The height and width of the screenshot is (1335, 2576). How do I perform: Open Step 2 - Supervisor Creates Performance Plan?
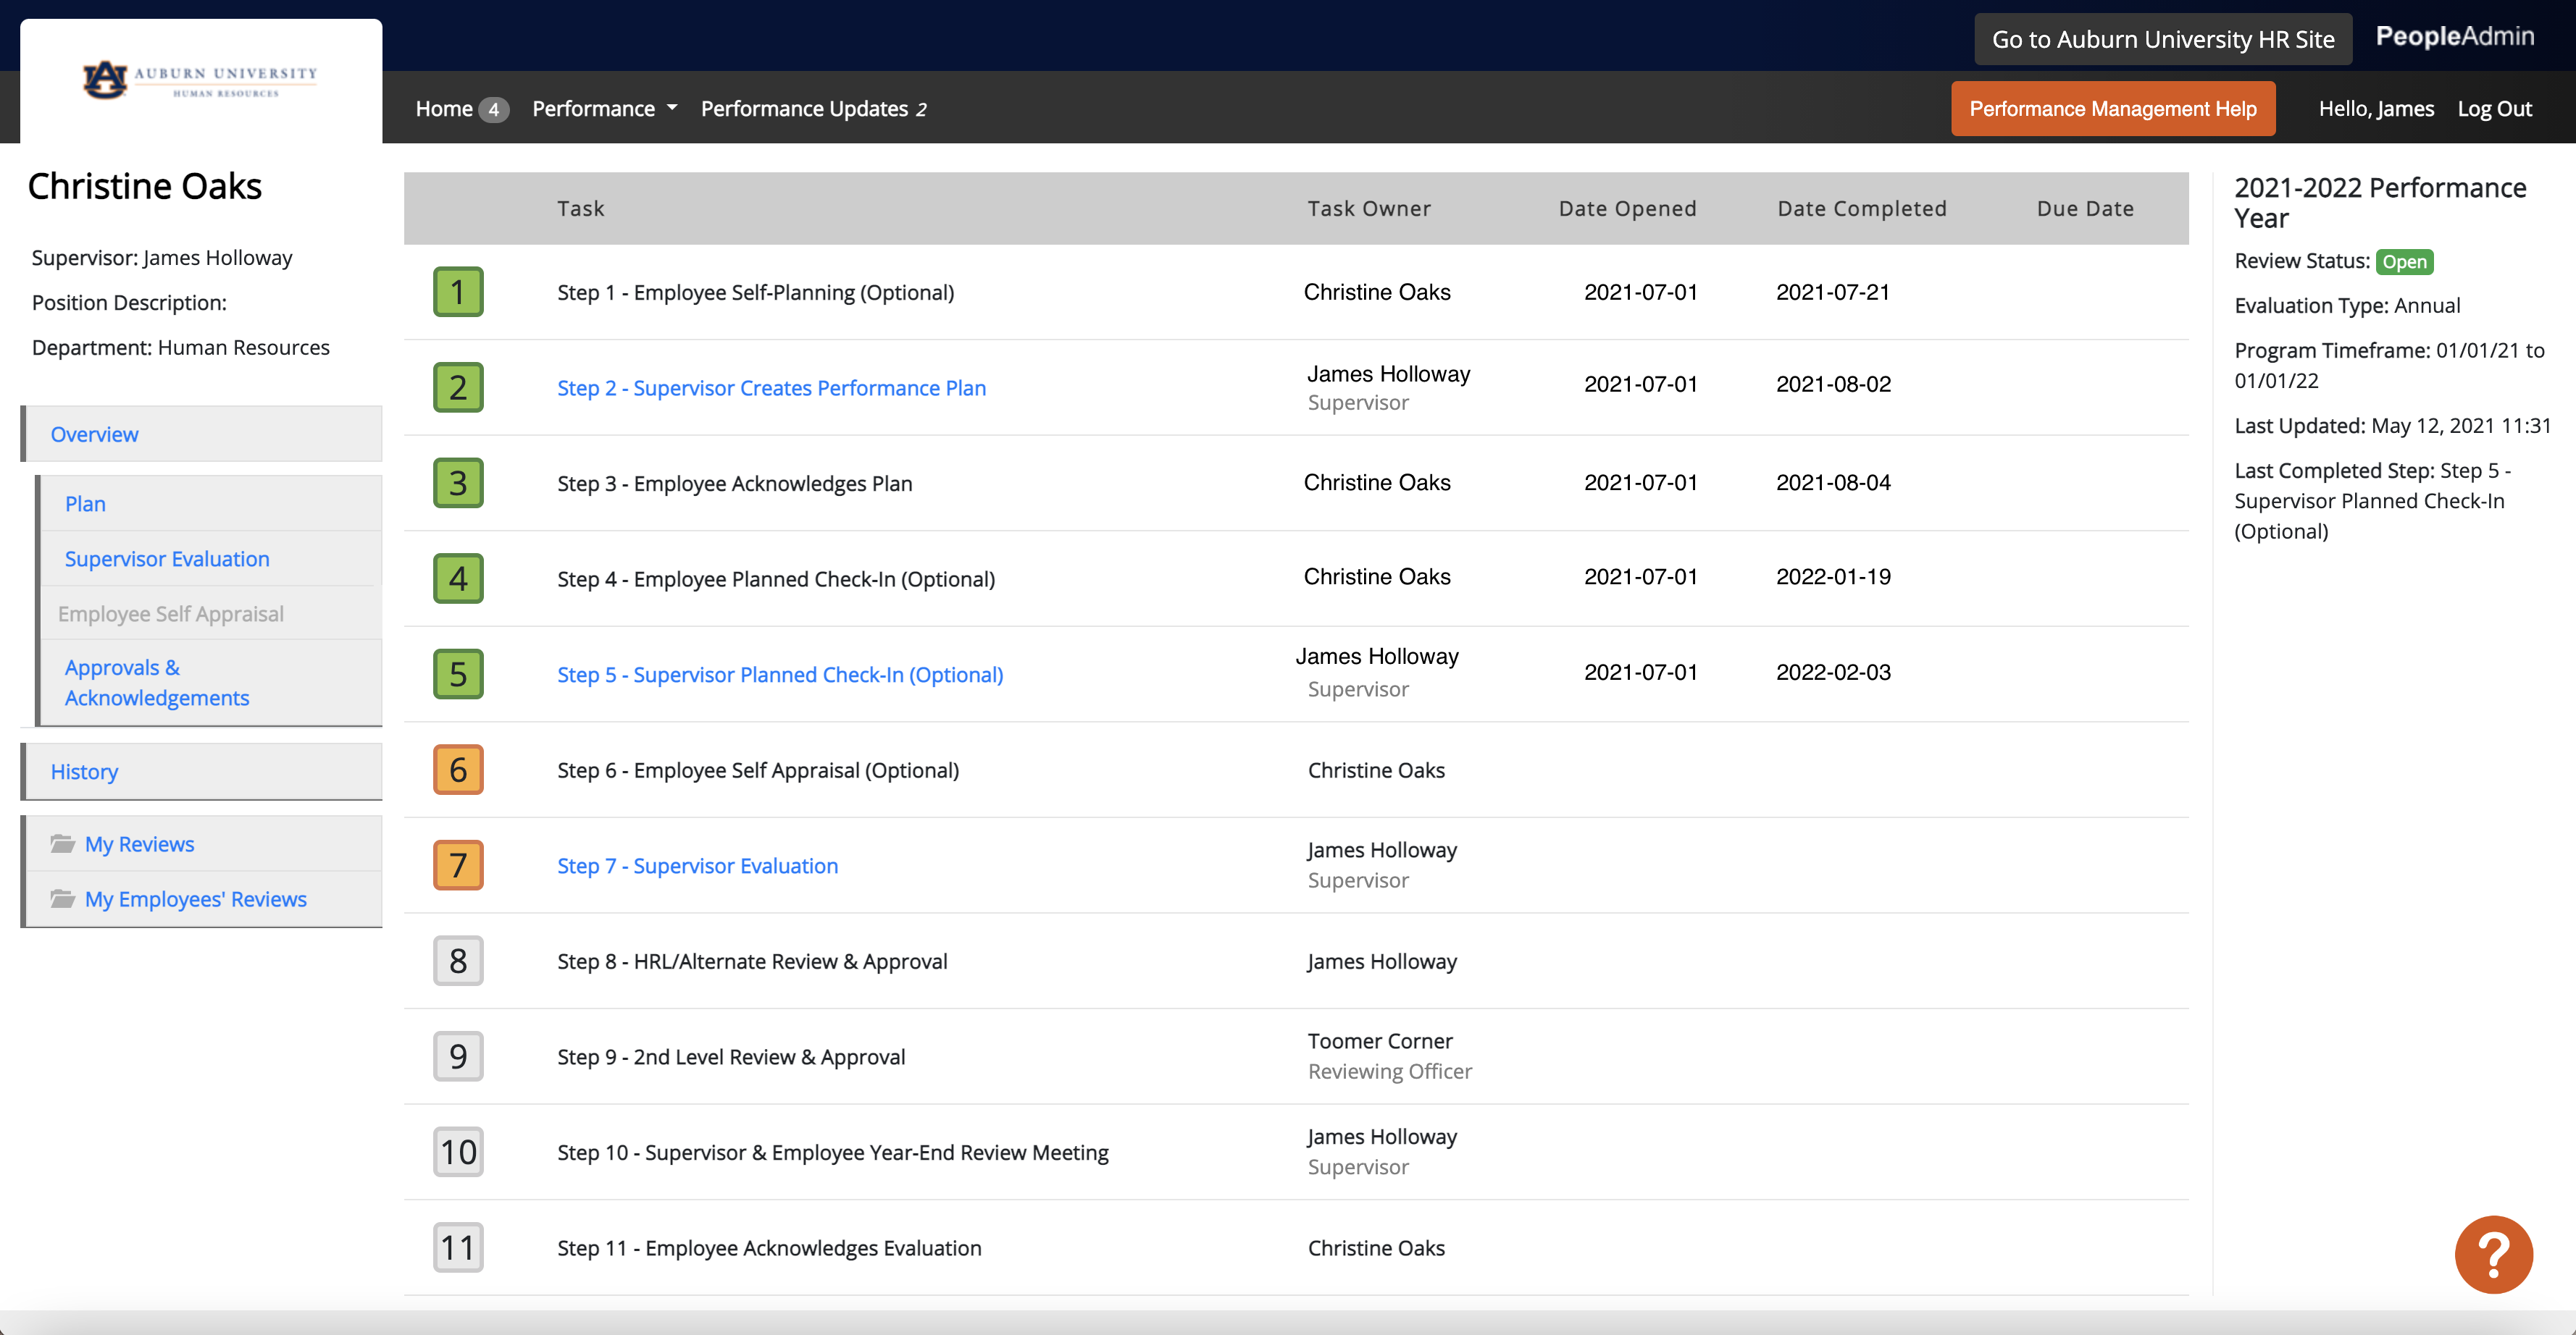coord(771,388)
